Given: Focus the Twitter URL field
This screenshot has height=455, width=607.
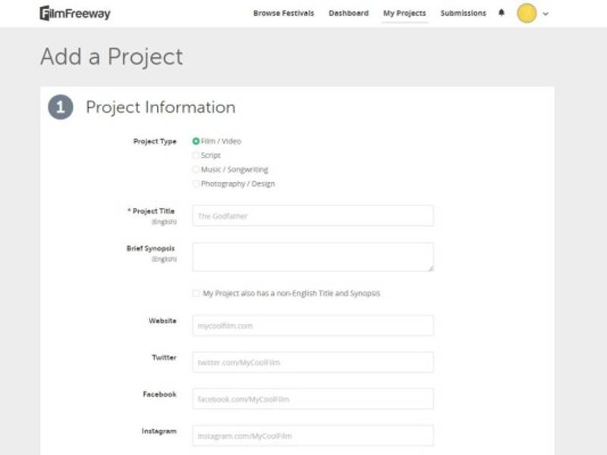Looking at the screenshot, I should coord(313,362).
